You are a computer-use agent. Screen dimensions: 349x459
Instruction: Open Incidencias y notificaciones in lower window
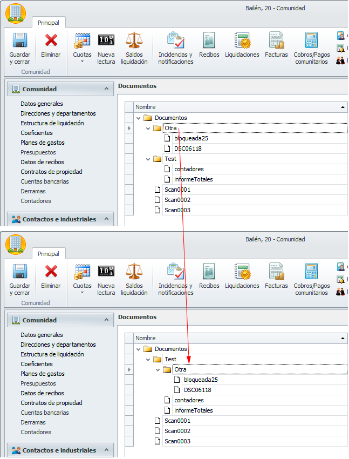176,280
